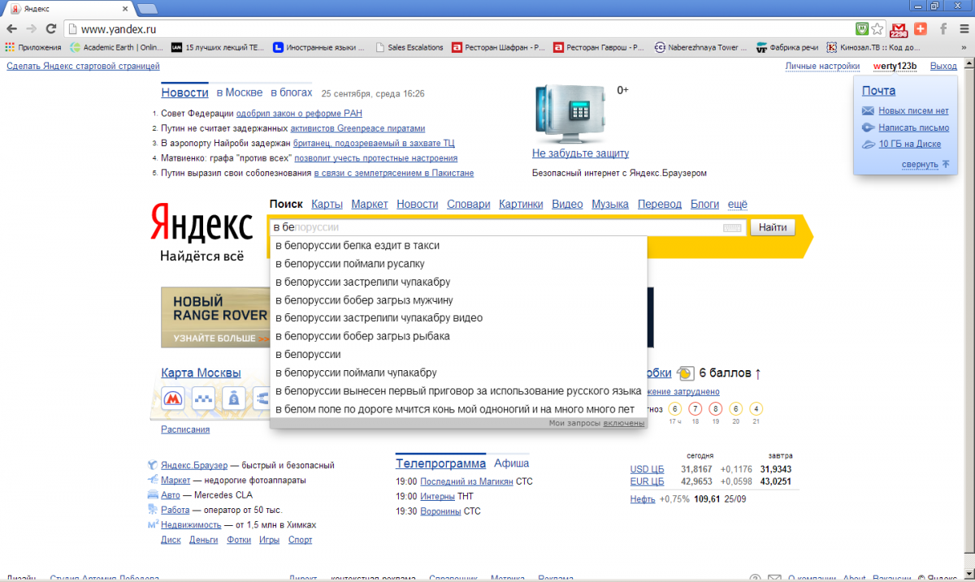Open Личные настройки link
The width and height of the screenshot is (975, 582).
[x=822, y=66]
